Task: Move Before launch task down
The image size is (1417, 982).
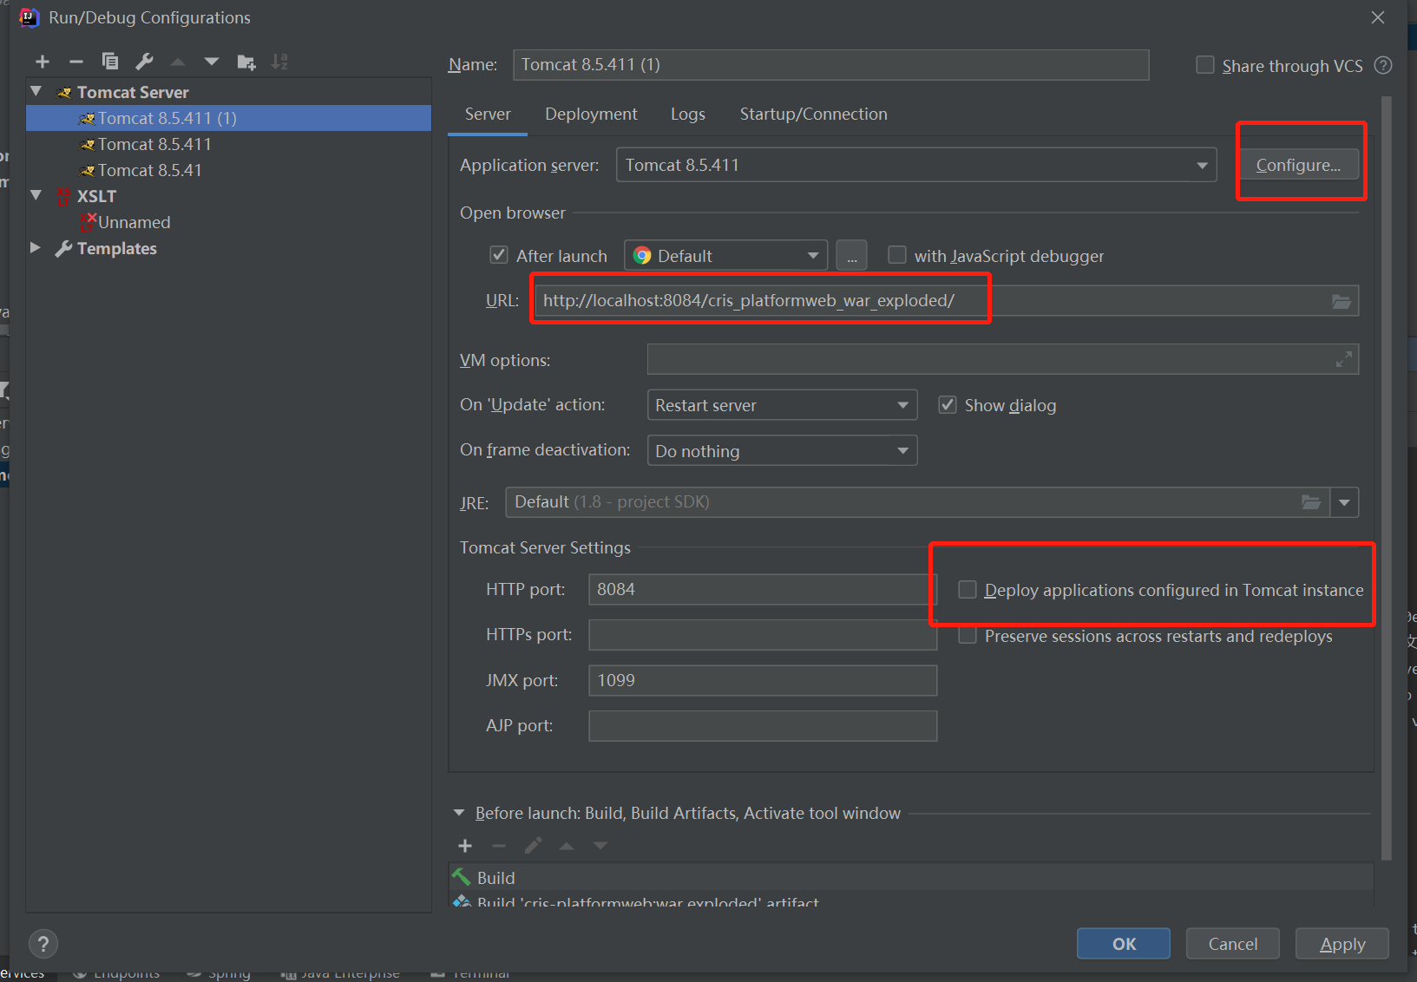Action: (x=600, y=846)
